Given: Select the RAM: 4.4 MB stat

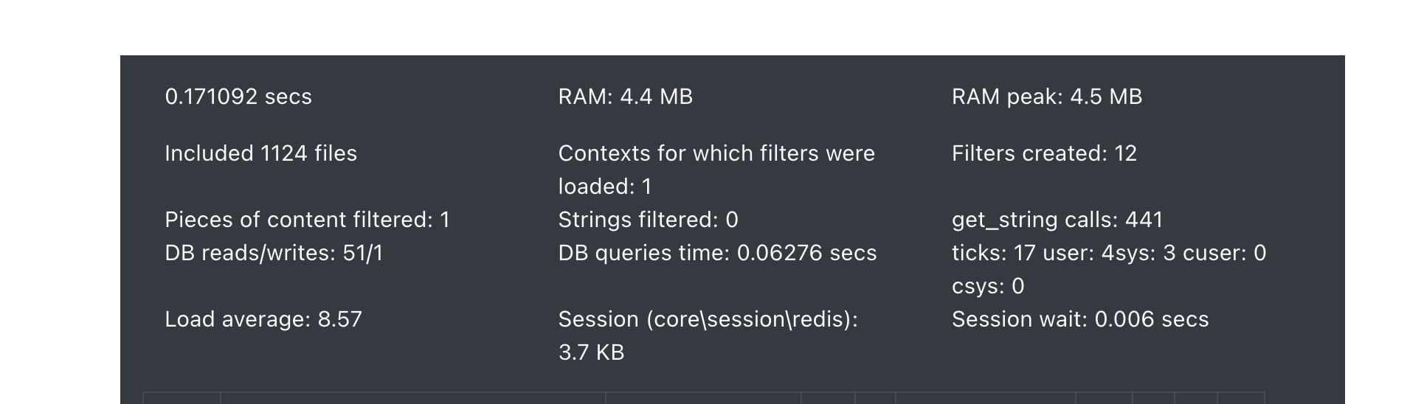Looking at the screenshot, I should pyautogui.click(x=626, y=97).
